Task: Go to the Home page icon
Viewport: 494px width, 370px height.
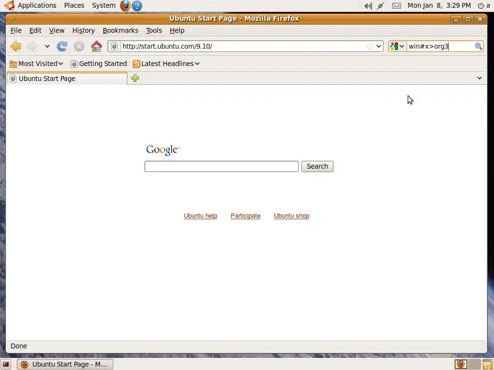Action: coord(96,46)
